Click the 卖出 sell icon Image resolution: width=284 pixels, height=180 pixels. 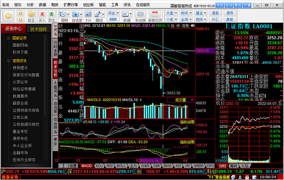[x=52, y=14]
